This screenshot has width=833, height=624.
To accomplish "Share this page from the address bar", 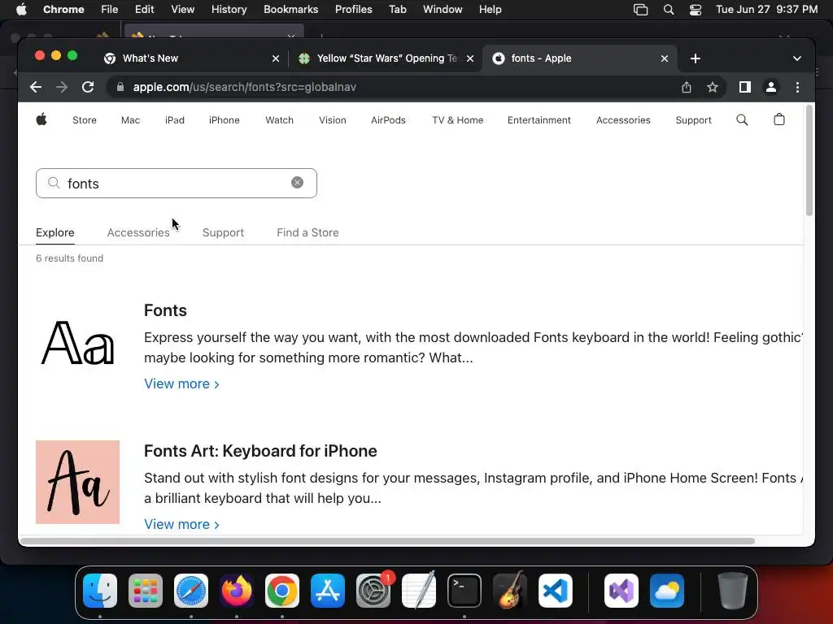I will (687, 87).
